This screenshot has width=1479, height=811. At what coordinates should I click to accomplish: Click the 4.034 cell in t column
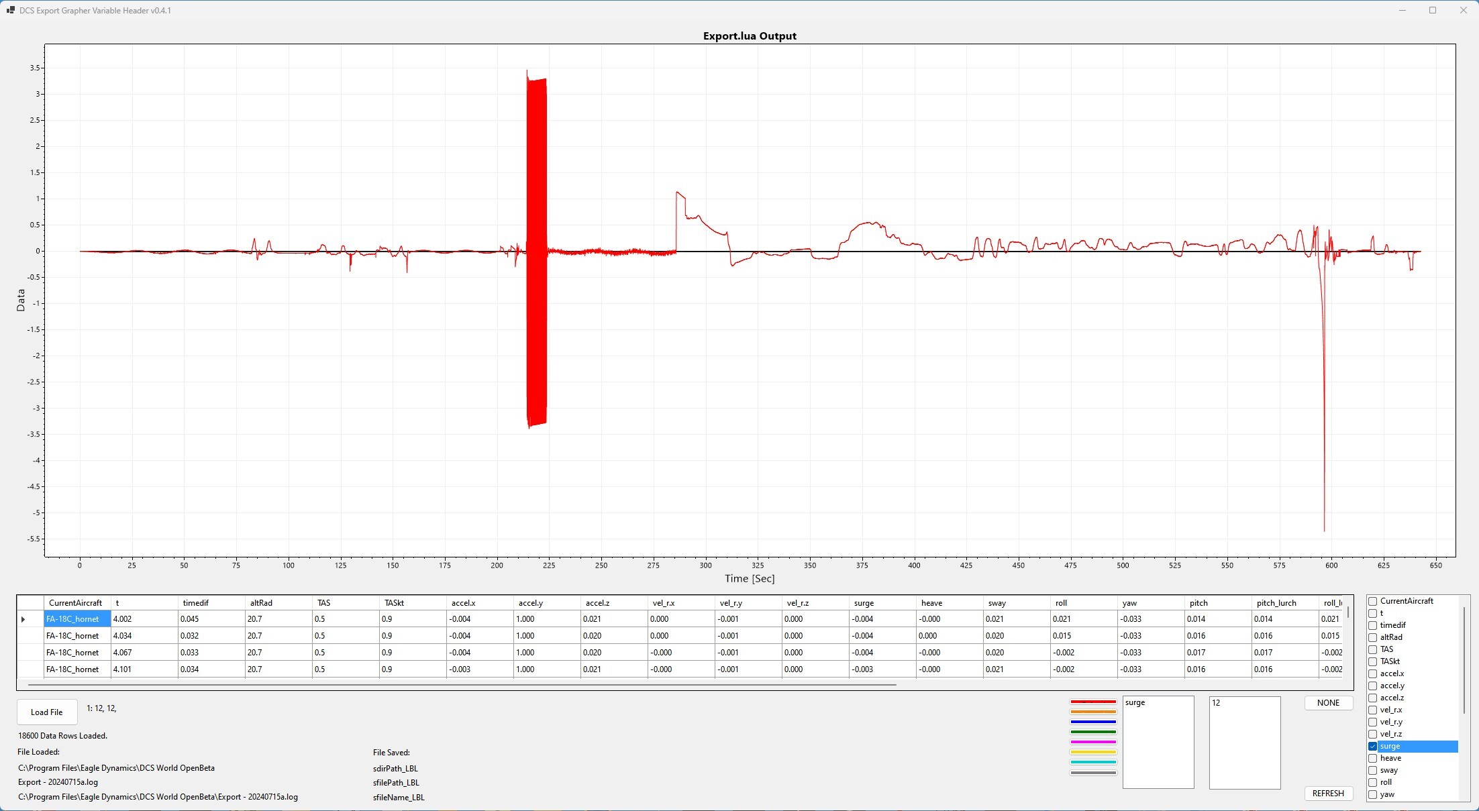(144, 636)
